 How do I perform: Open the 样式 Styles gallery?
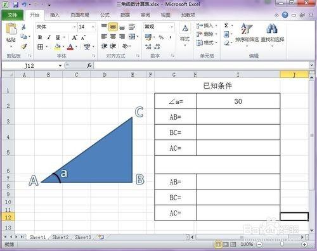pos(184,34)
